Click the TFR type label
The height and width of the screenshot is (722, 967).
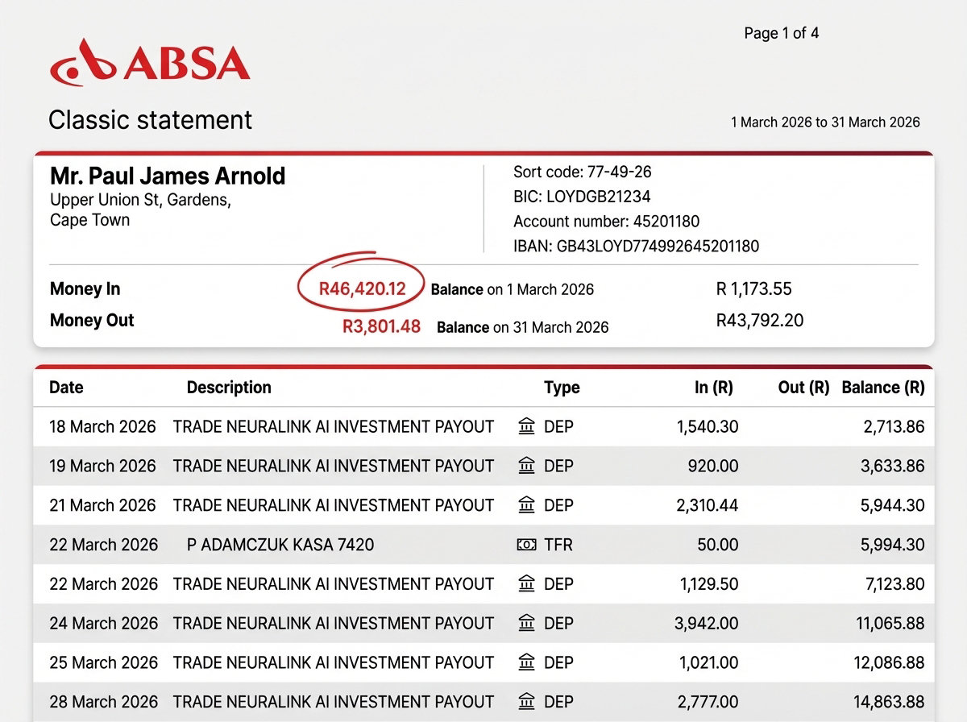click(558, 545)
